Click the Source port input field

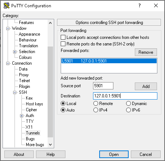coord(103,86)
